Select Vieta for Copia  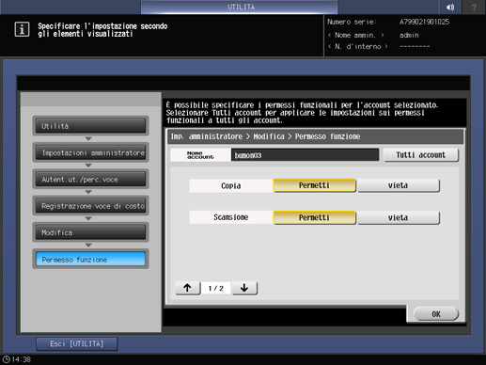tap(399, 185)
